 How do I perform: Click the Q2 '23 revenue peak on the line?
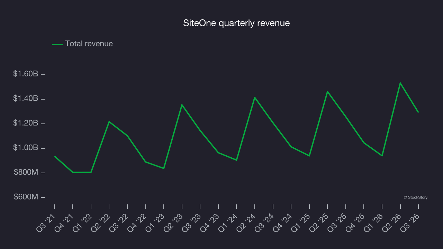pos(182,105)
